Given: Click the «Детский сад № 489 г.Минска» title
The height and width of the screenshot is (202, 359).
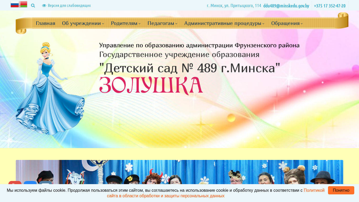Looking at the screenshot, I should [x=190, y=68].
